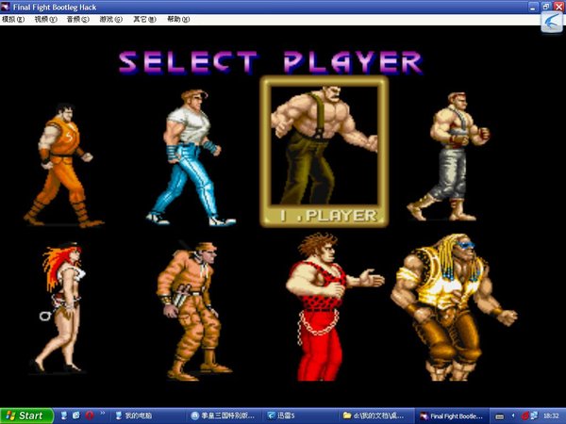The image size is (566, 424).
Task: Open the 游戏 (Game) menu
Action: (x=110, y=20)
